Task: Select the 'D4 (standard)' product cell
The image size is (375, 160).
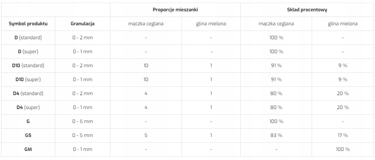Action: pyautogui.click(x=28, y=93)
